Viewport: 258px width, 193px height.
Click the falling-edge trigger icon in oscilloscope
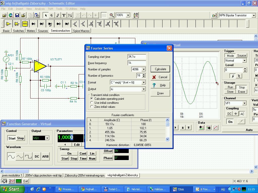(239, 76)
